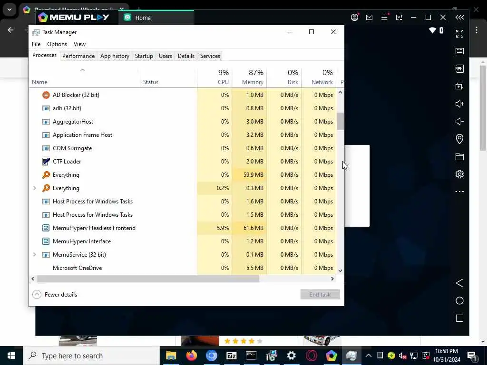
Task: Click the taskbar clock showing 10:58 PM
Action: (x=446, y=355)
